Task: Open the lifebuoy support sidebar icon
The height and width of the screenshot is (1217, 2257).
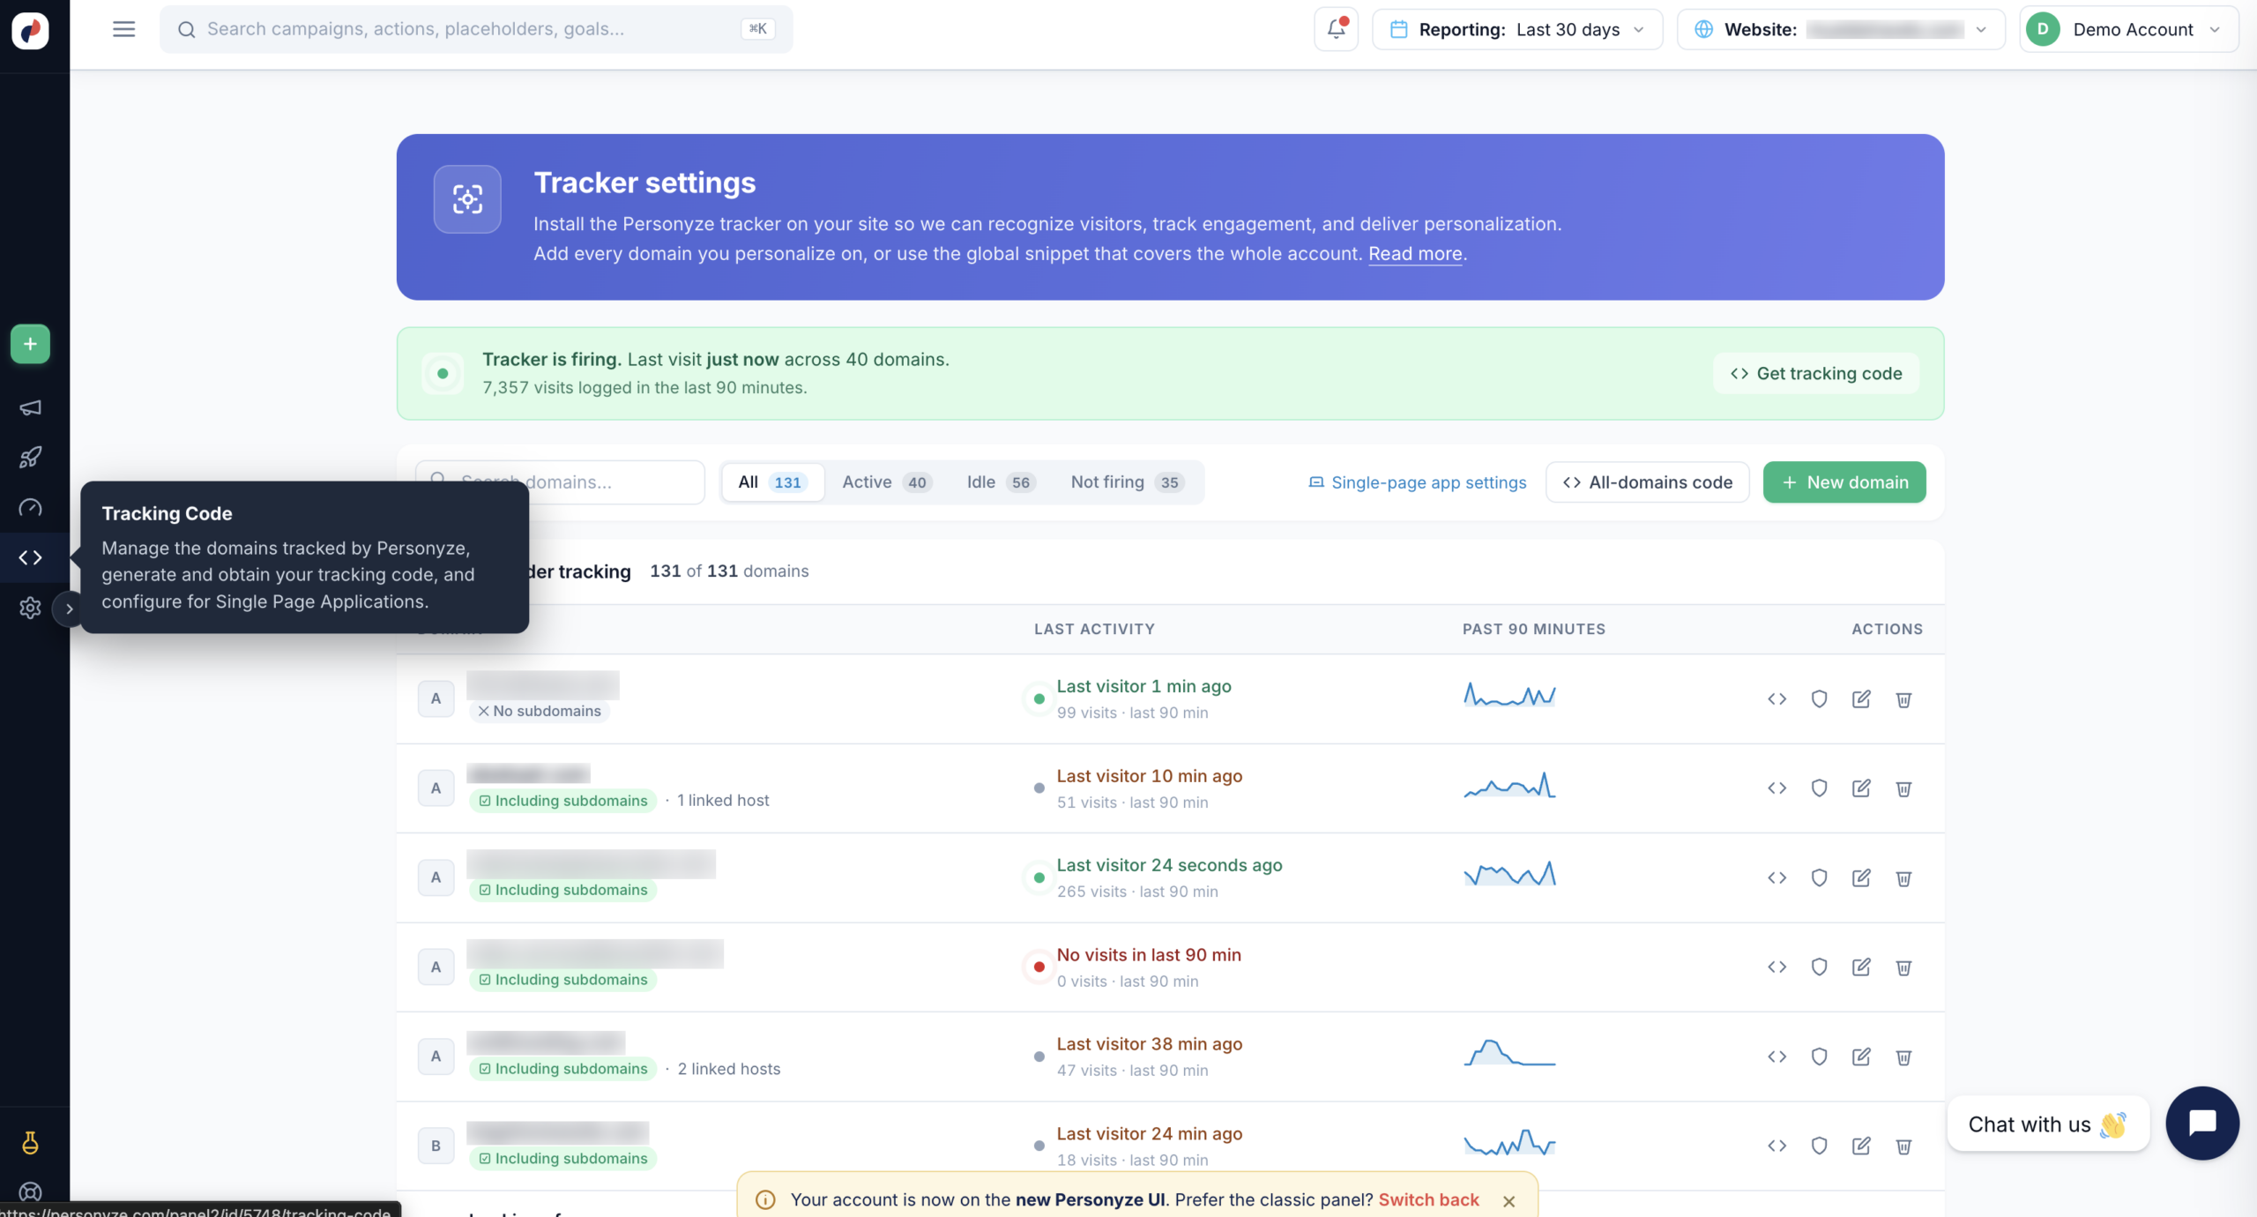Action: click(x=30, y=1192)
